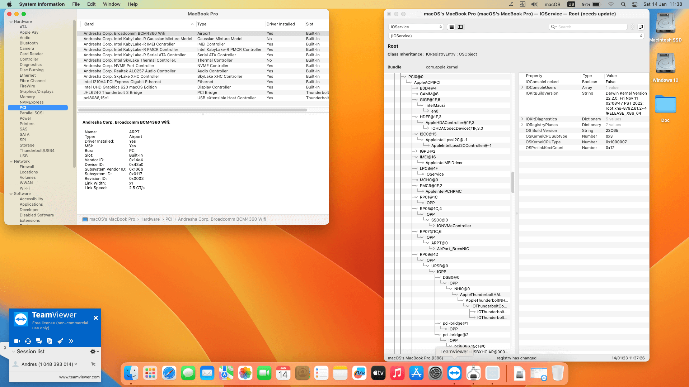Toggle the IORegistryExplorer inspector panel button

click(x=641, y=27)
